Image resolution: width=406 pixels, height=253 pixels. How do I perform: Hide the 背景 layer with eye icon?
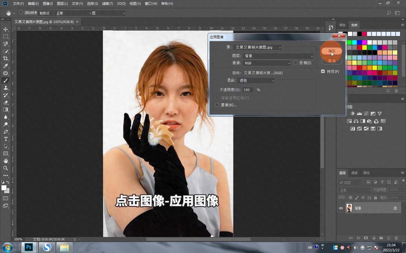click(x=341, y=208)
